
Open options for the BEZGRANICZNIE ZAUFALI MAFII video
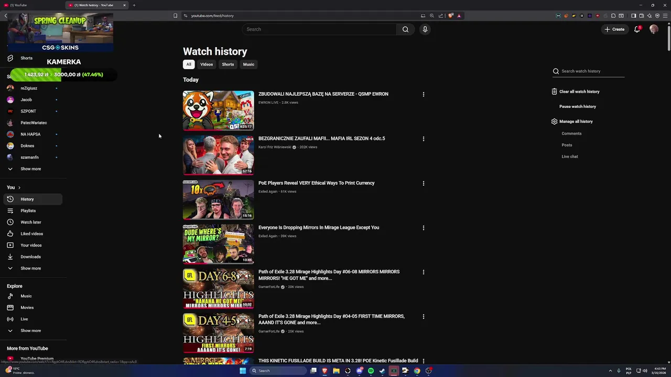click(x=424, y=139)
